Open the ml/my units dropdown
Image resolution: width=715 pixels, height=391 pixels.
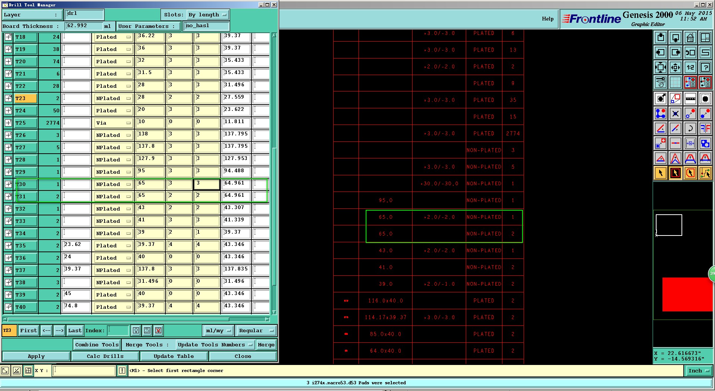coord(218,330)
